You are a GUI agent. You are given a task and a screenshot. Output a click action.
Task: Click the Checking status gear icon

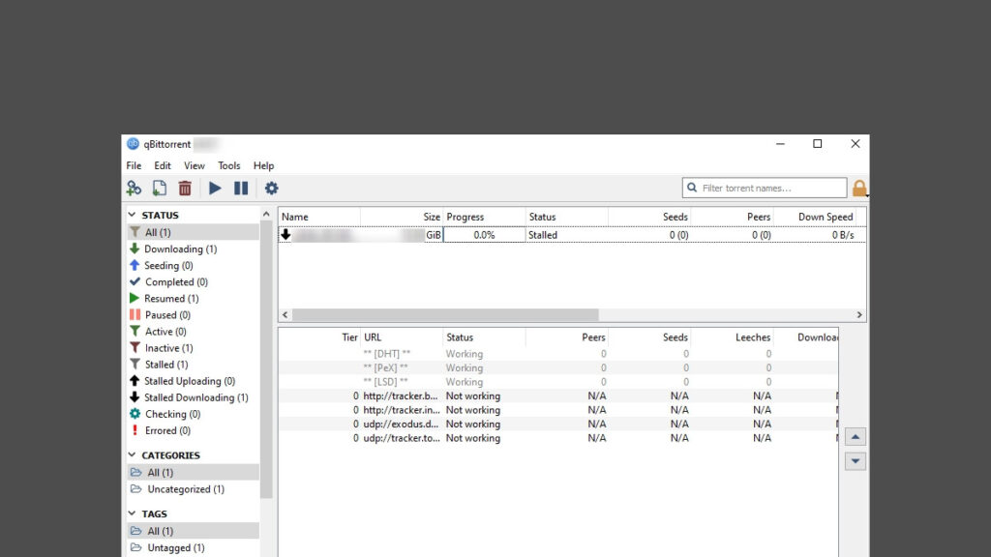pos(135,413)
